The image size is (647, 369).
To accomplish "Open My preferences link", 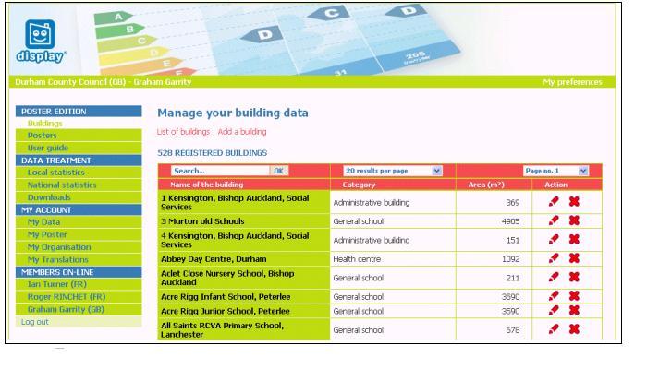I will [x=572, y=82].
